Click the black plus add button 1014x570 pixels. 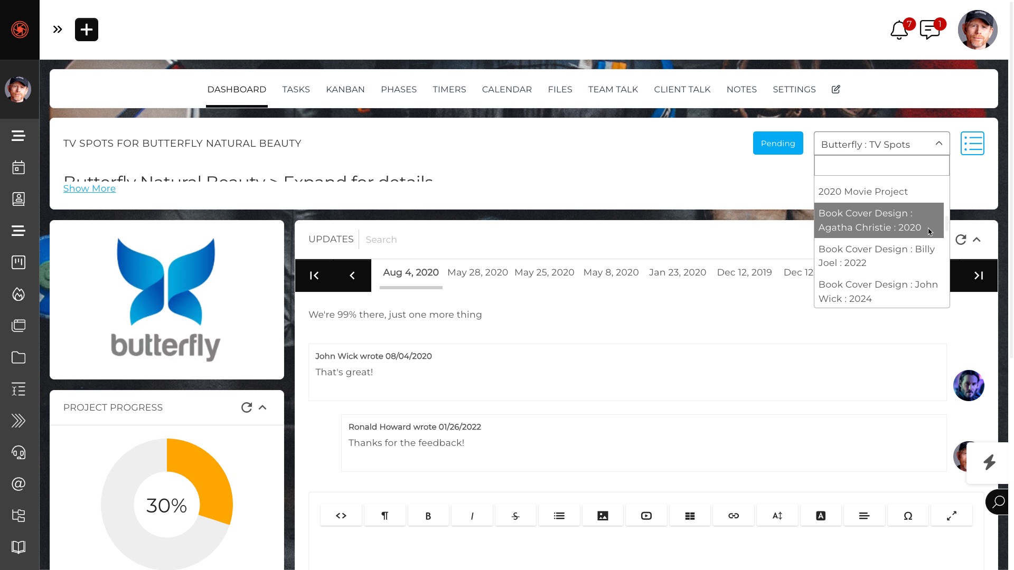pyautogui.click(x=87, y=30)
